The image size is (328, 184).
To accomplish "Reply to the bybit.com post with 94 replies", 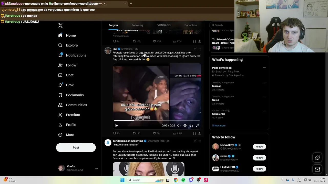I will [x=115, y=41].
